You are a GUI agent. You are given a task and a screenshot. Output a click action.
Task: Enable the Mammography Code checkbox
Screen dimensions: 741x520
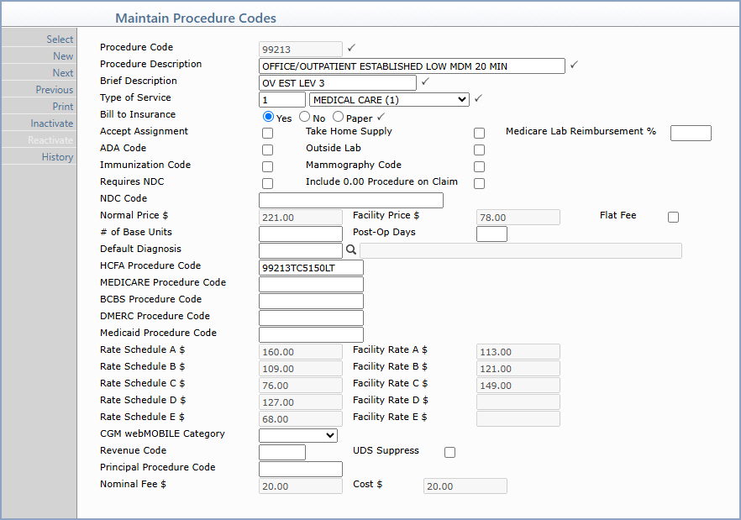click(x=479, y=166)
